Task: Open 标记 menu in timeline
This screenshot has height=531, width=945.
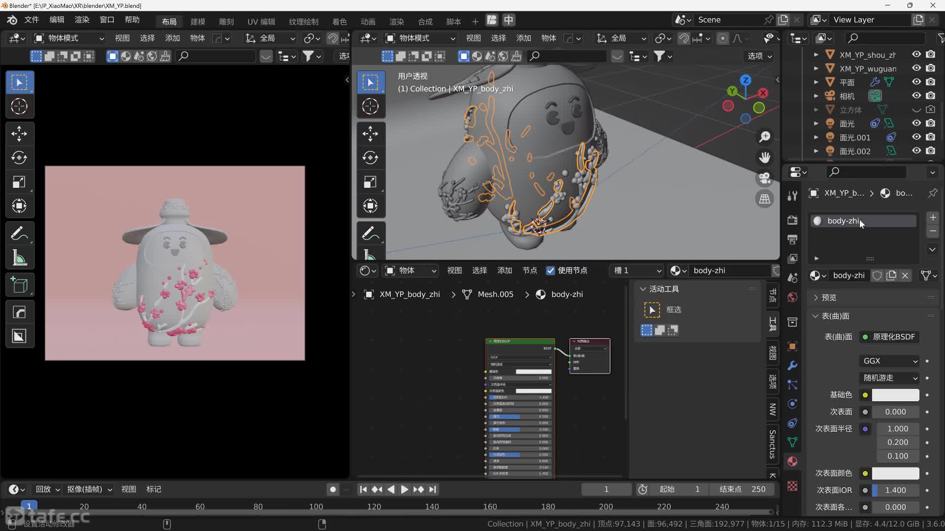Action: click(x=154, y=489)
